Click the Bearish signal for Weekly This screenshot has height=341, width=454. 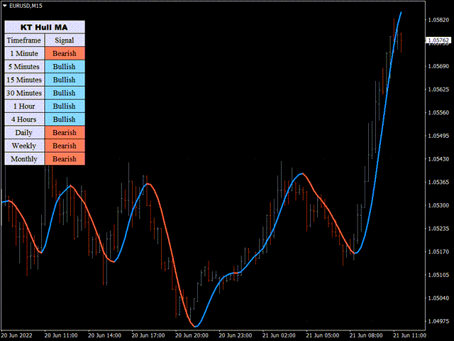65,146
